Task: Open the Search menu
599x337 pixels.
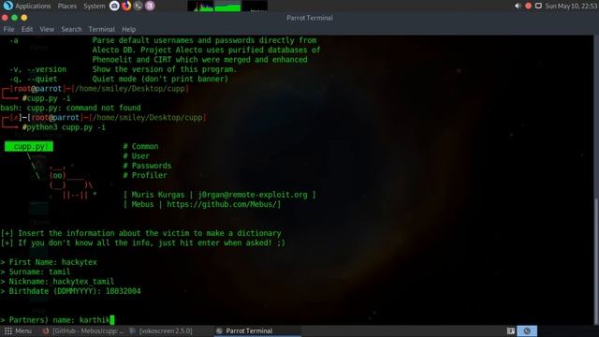Action: coord(71,29)
